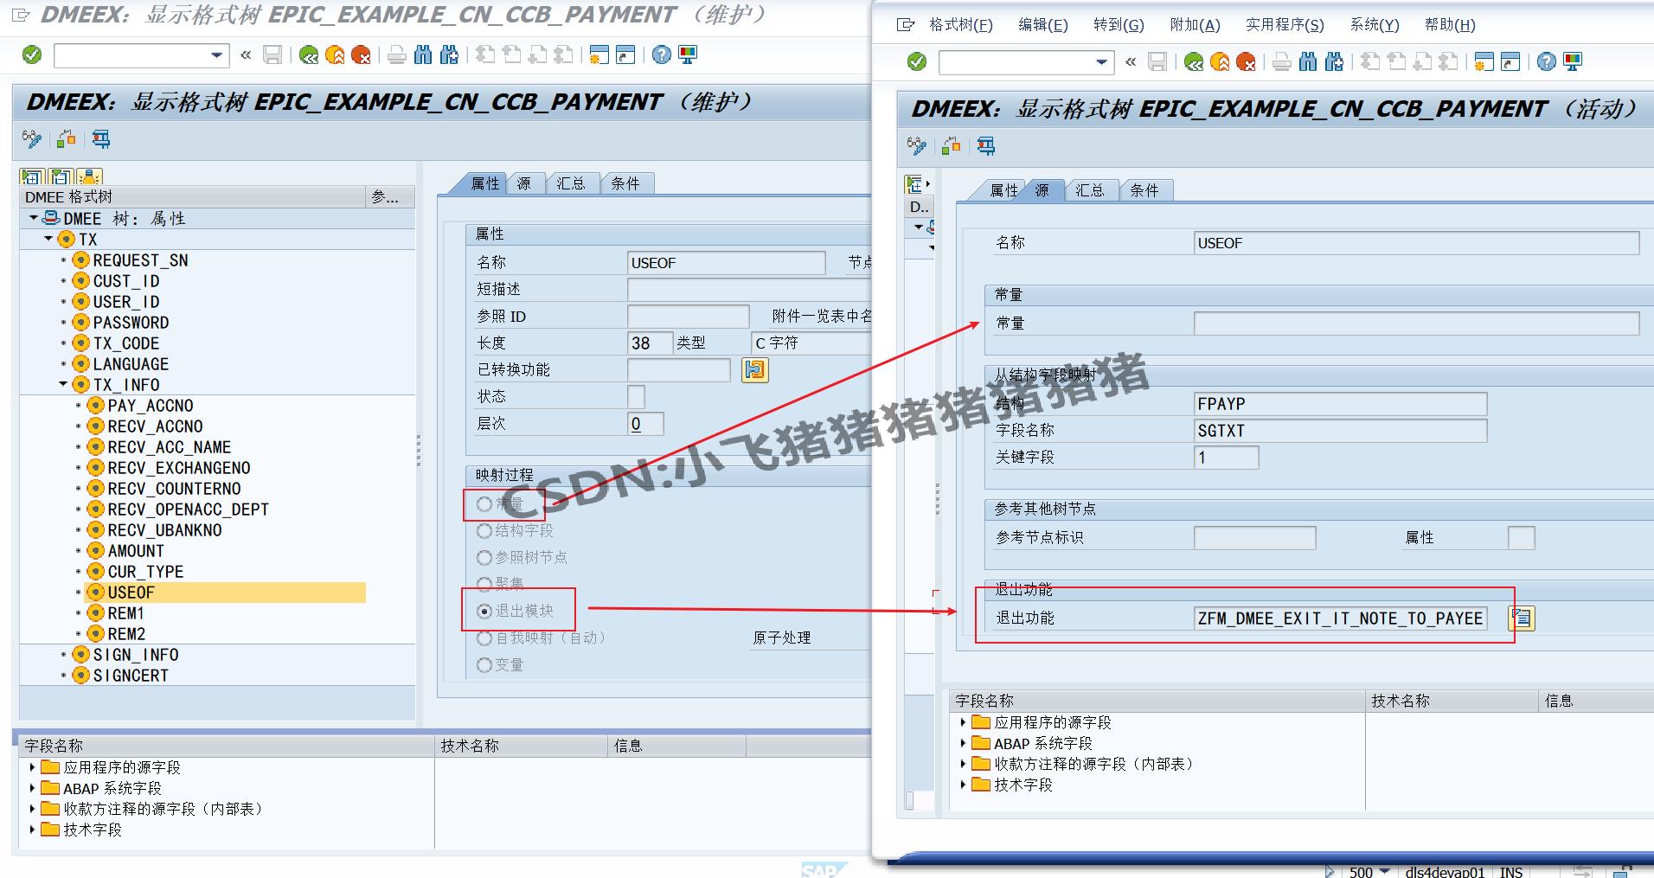Click the 原子处理 button
The width and height of the screenshot is (1654, 878).
click(781, 638)
